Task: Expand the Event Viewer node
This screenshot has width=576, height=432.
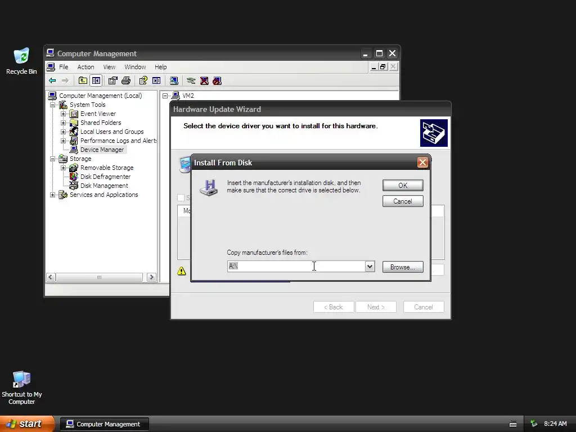Action: [x=63, y=114]
